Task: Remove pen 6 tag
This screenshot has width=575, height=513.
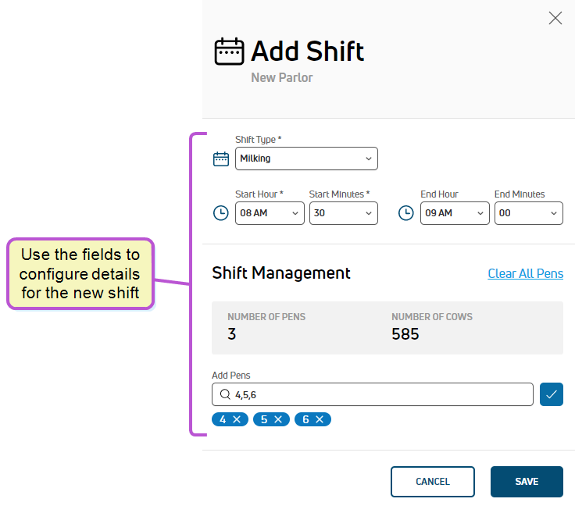Action: 320,419
